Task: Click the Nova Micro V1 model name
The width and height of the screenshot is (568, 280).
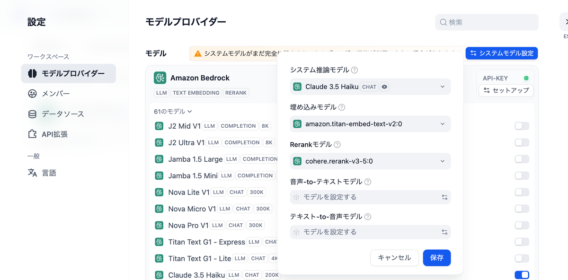Action: 192,209
